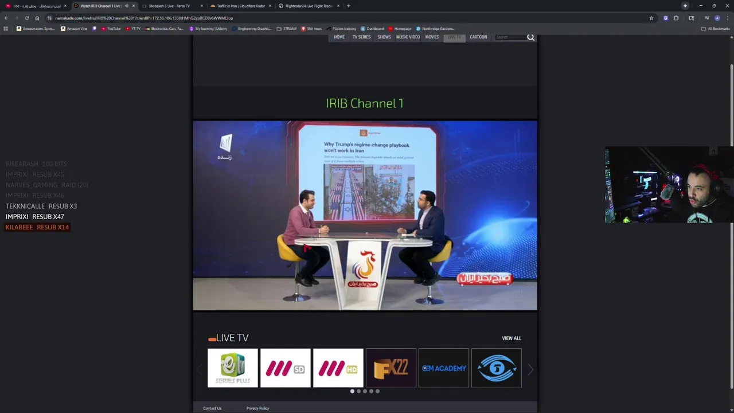
Task: Open the Series Plus channel tile
Action: tap(233, 368)
